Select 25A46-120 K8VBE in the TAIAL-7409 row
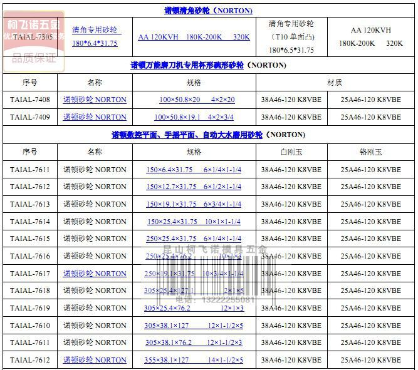418x370 pixels. pos(371,117)
